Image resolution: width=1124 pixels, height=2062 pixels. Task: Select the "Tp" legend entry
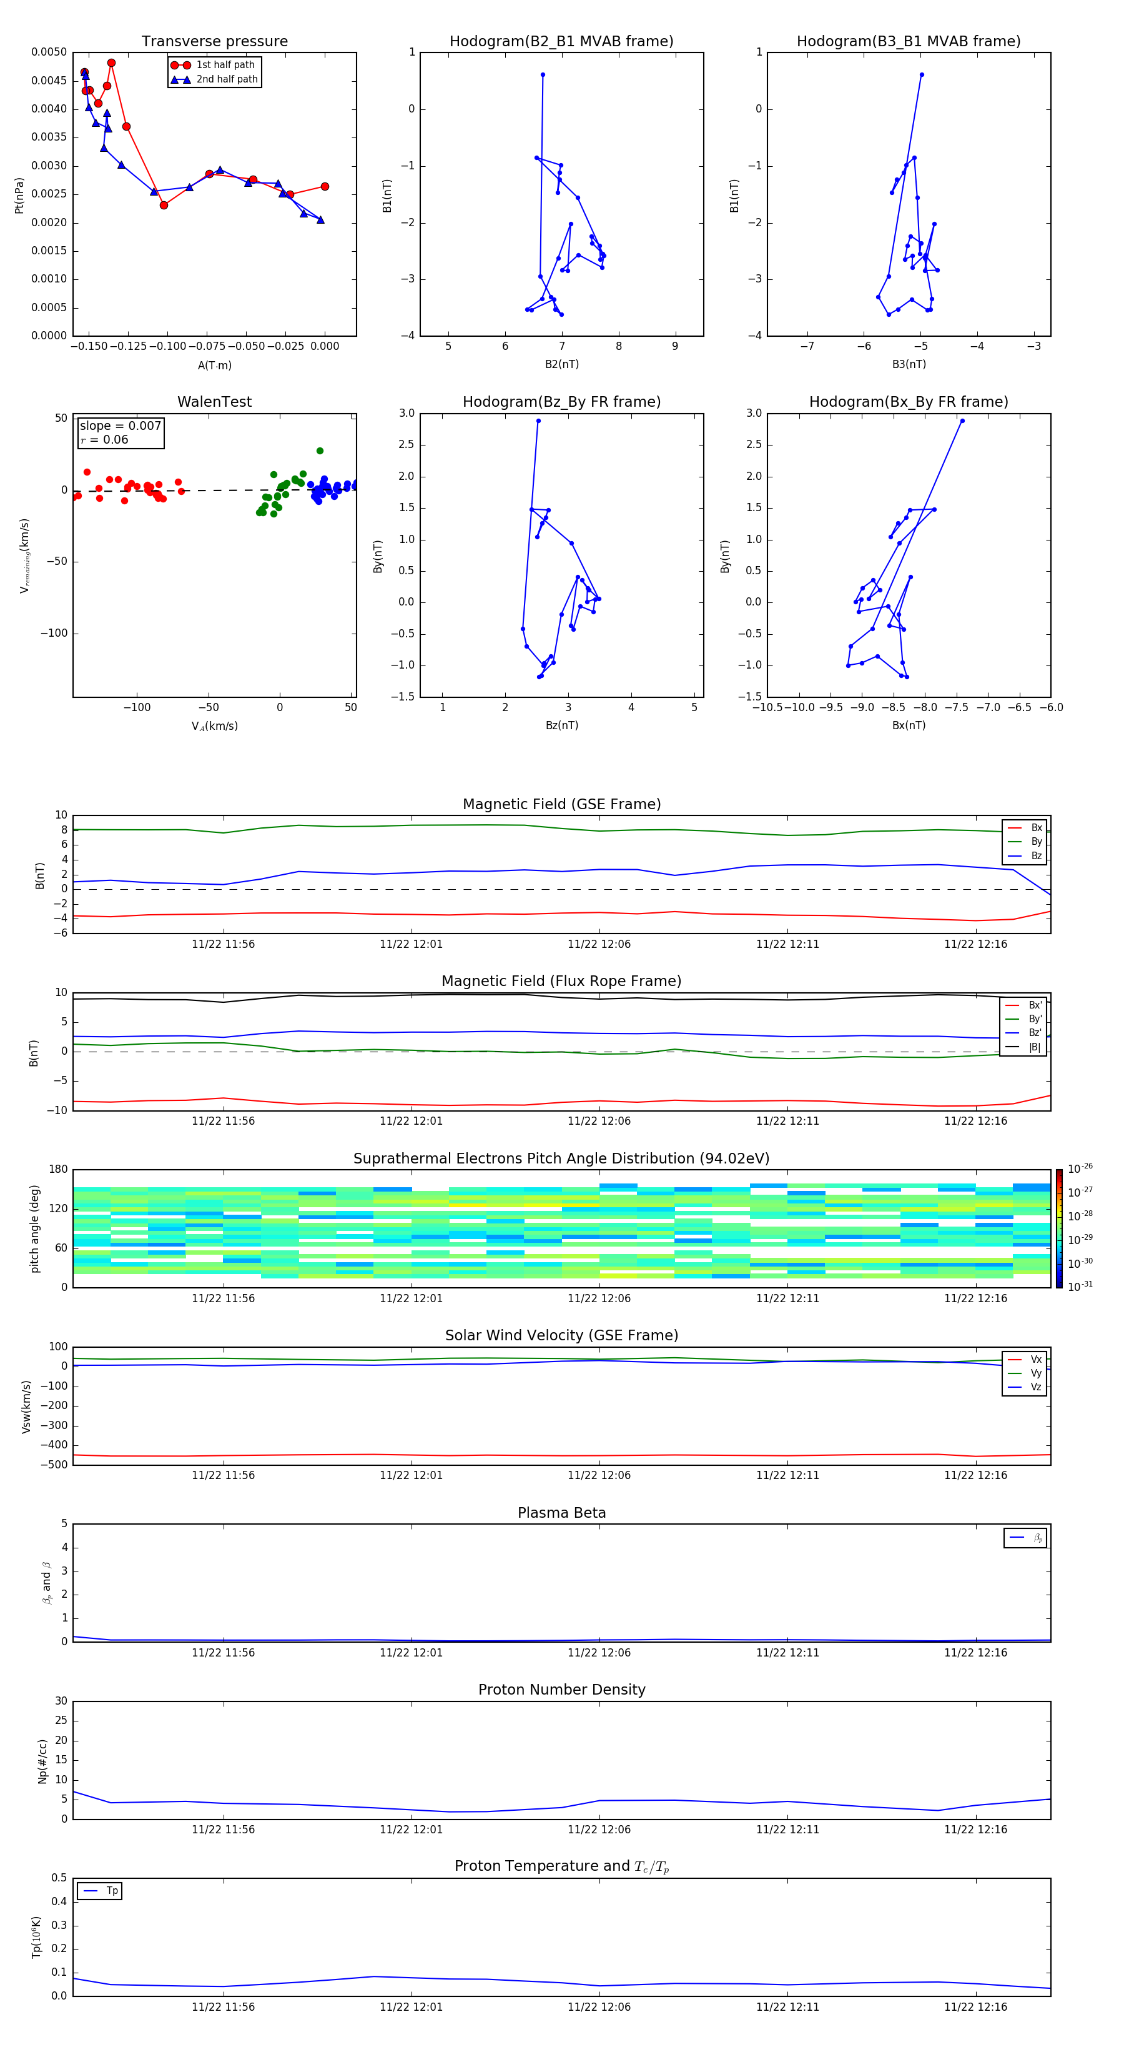point(100,1891)
